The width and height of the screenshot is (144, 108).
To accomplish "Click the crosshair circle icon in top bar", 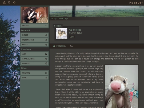I will tap(14, 2).
